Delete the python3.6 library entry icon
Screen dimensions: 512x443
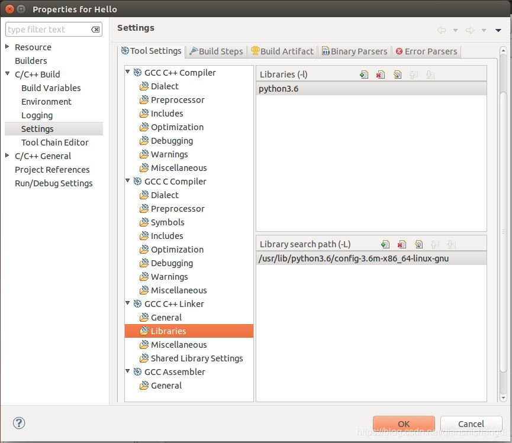tap(381, 74)
